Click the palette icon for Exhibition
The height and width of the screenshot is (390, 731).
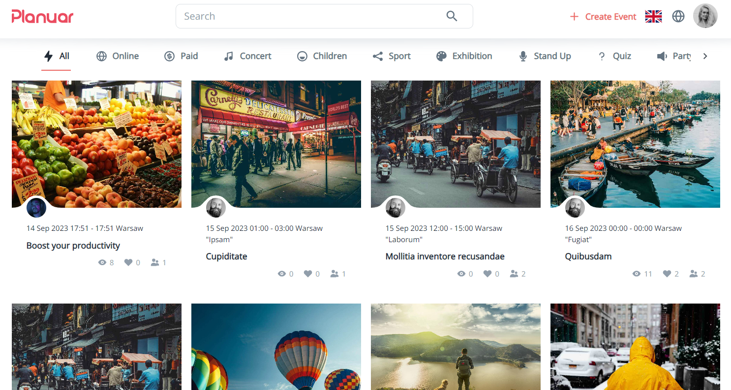tap(441, 56)
